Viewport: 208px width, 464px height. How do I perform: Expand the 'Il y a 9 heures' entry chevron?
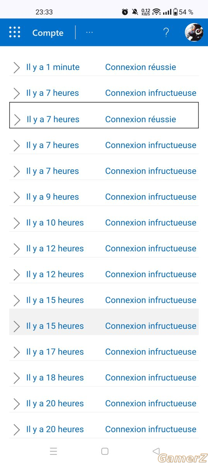coord(16,197)
